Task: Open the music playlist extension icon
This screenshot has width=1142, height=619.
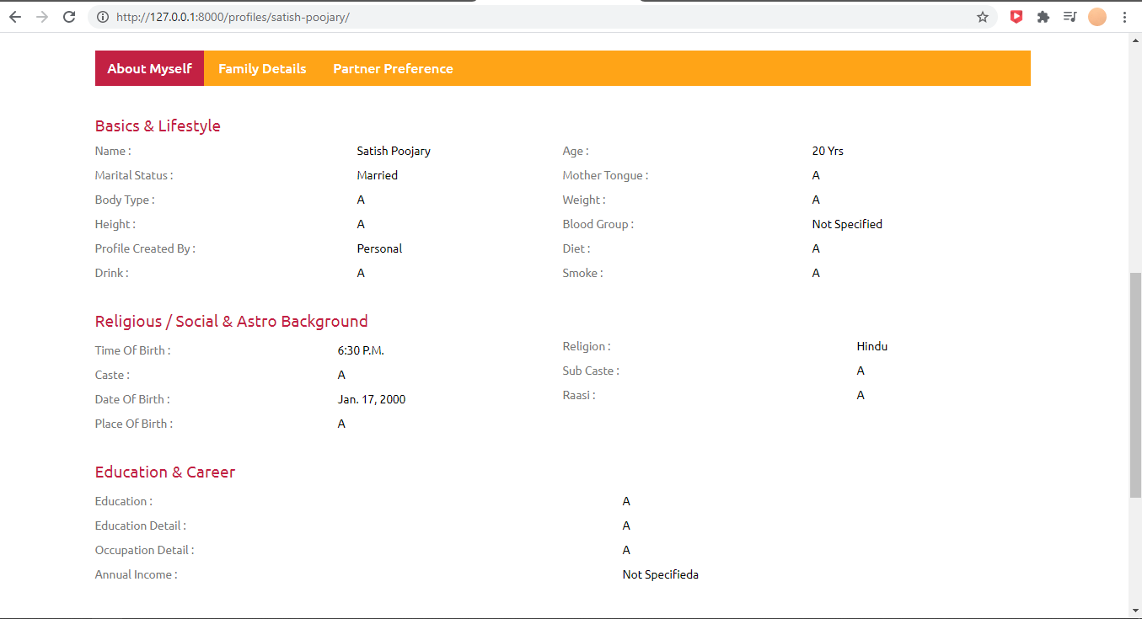Action: (1070, 16)
